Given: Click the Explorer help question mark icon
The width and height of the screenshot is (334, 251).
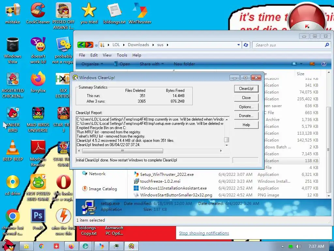Looking at the screenshot, I should pyautogui.click(x=324, y=64).
